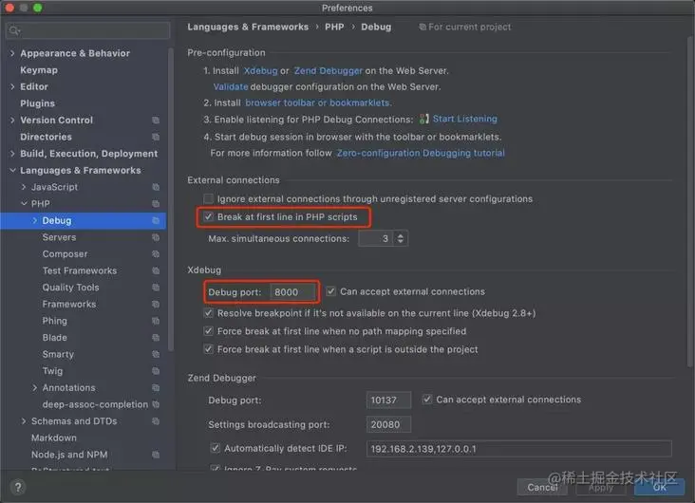Image resolution: width=695 pixels, height=503 pixels.
Task: Click the project-level icon beside JavaScript
Action: click(156, 187)
